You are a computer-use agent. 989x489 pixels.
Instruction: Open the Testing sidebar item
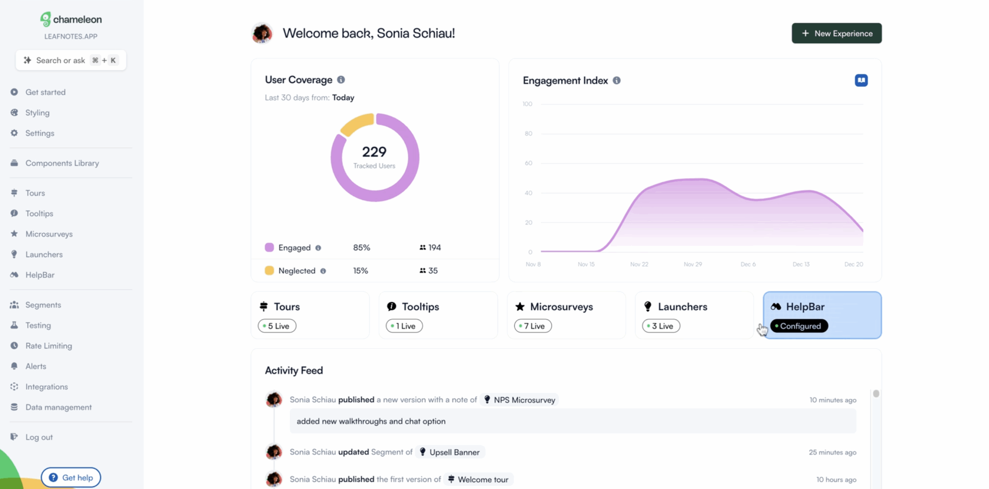[38, 325]
